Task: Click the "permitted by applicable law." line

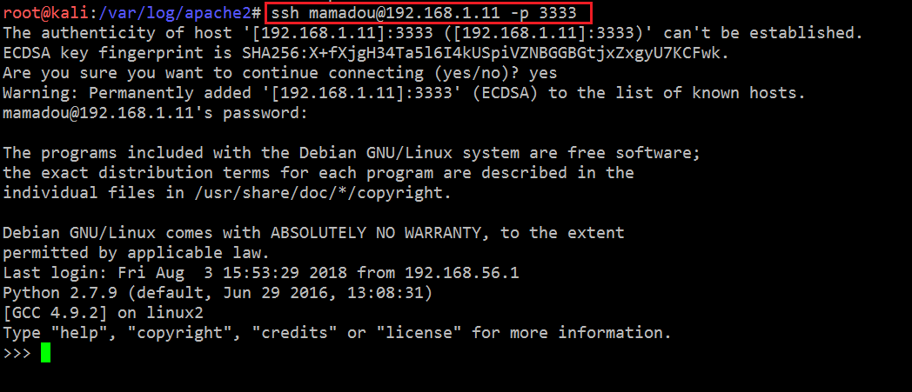Action: click(x=136, y=253)
